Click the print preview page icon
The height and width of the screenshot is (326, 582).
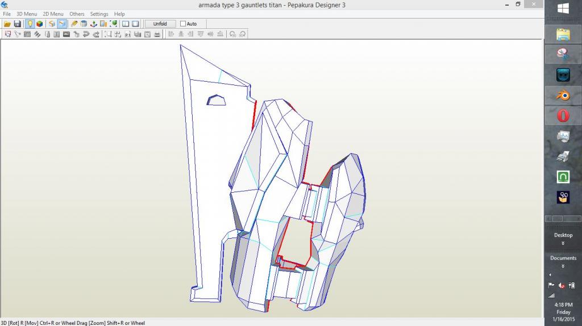[147, 34]
